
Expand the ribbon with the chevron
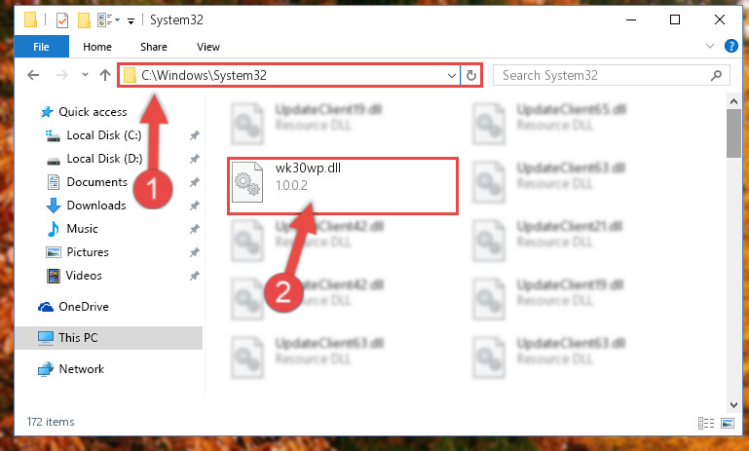[x=710, y=46]
